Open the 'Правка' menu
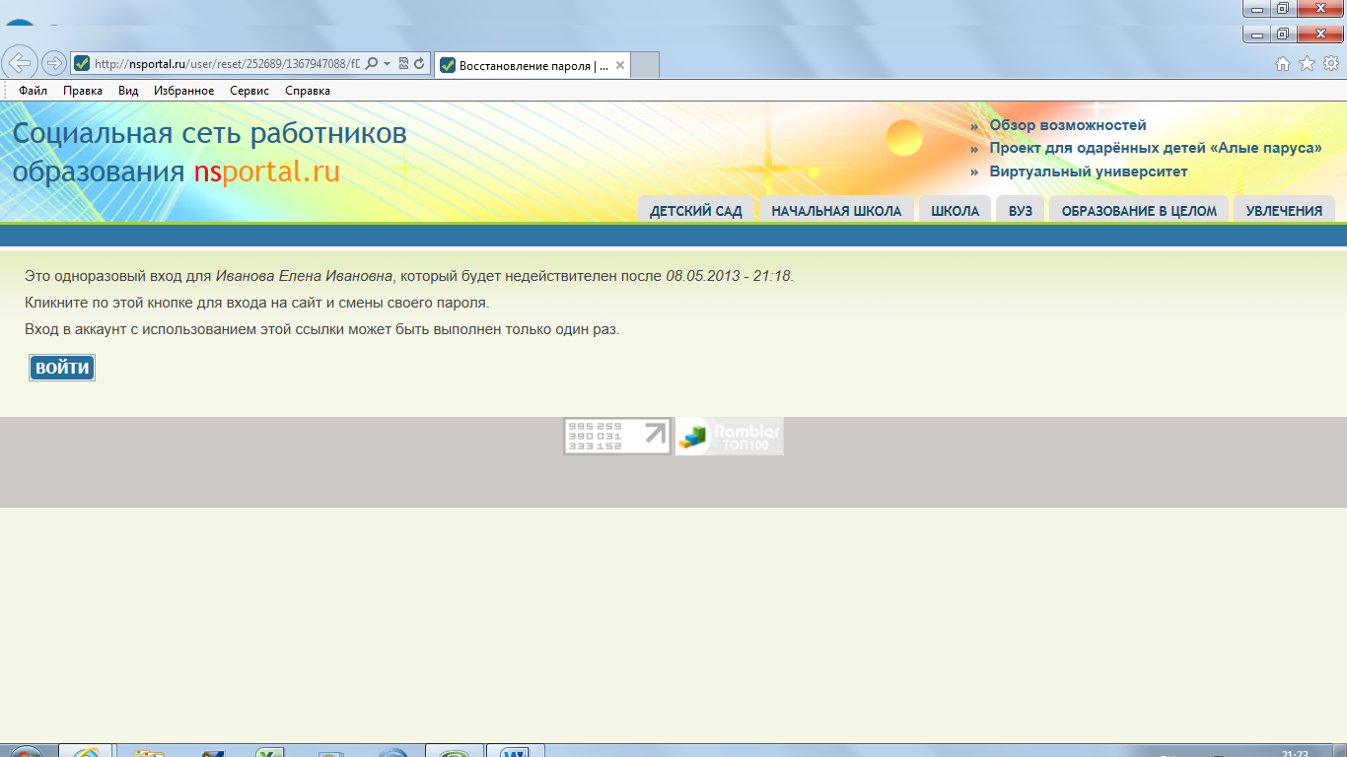The image size is (1347, 757). click(x=83, y=91)
